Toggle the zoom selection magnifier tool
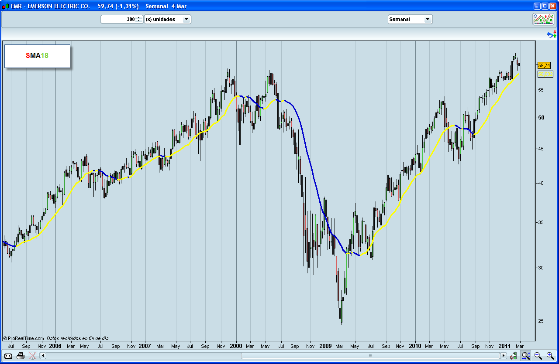The image size is (559, 364). tap(525, 356)
